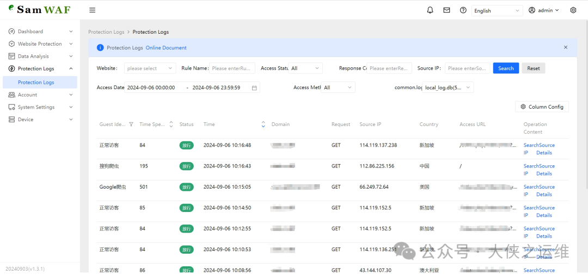
Task: Click the blue Search button
Action: 506,68
